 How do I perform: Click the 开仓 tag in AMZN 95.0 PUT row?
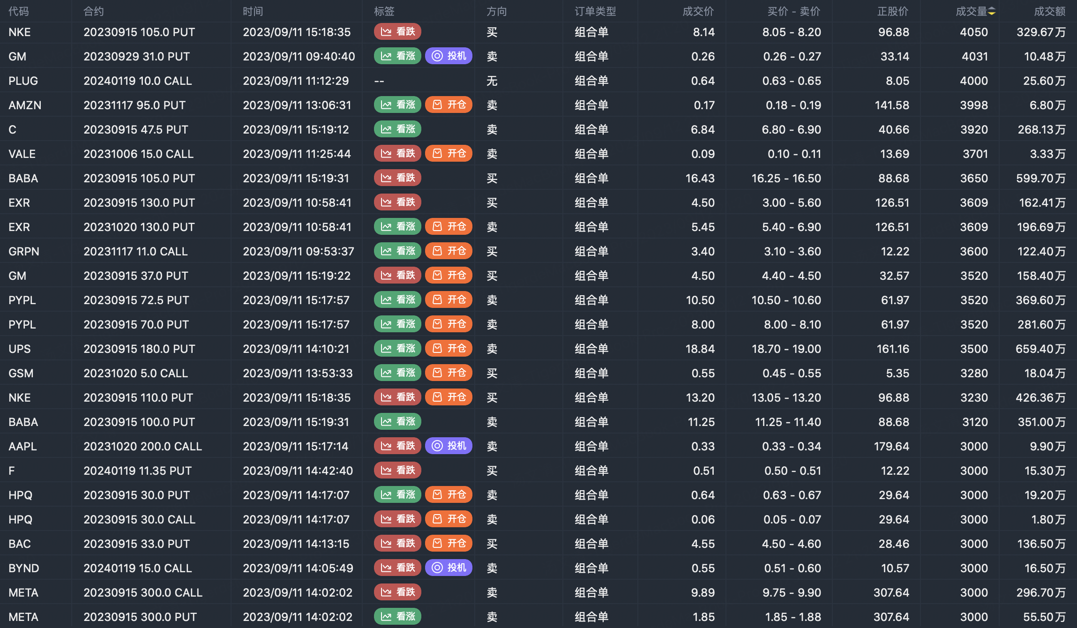pyautogui.click(x=449, y=105)
